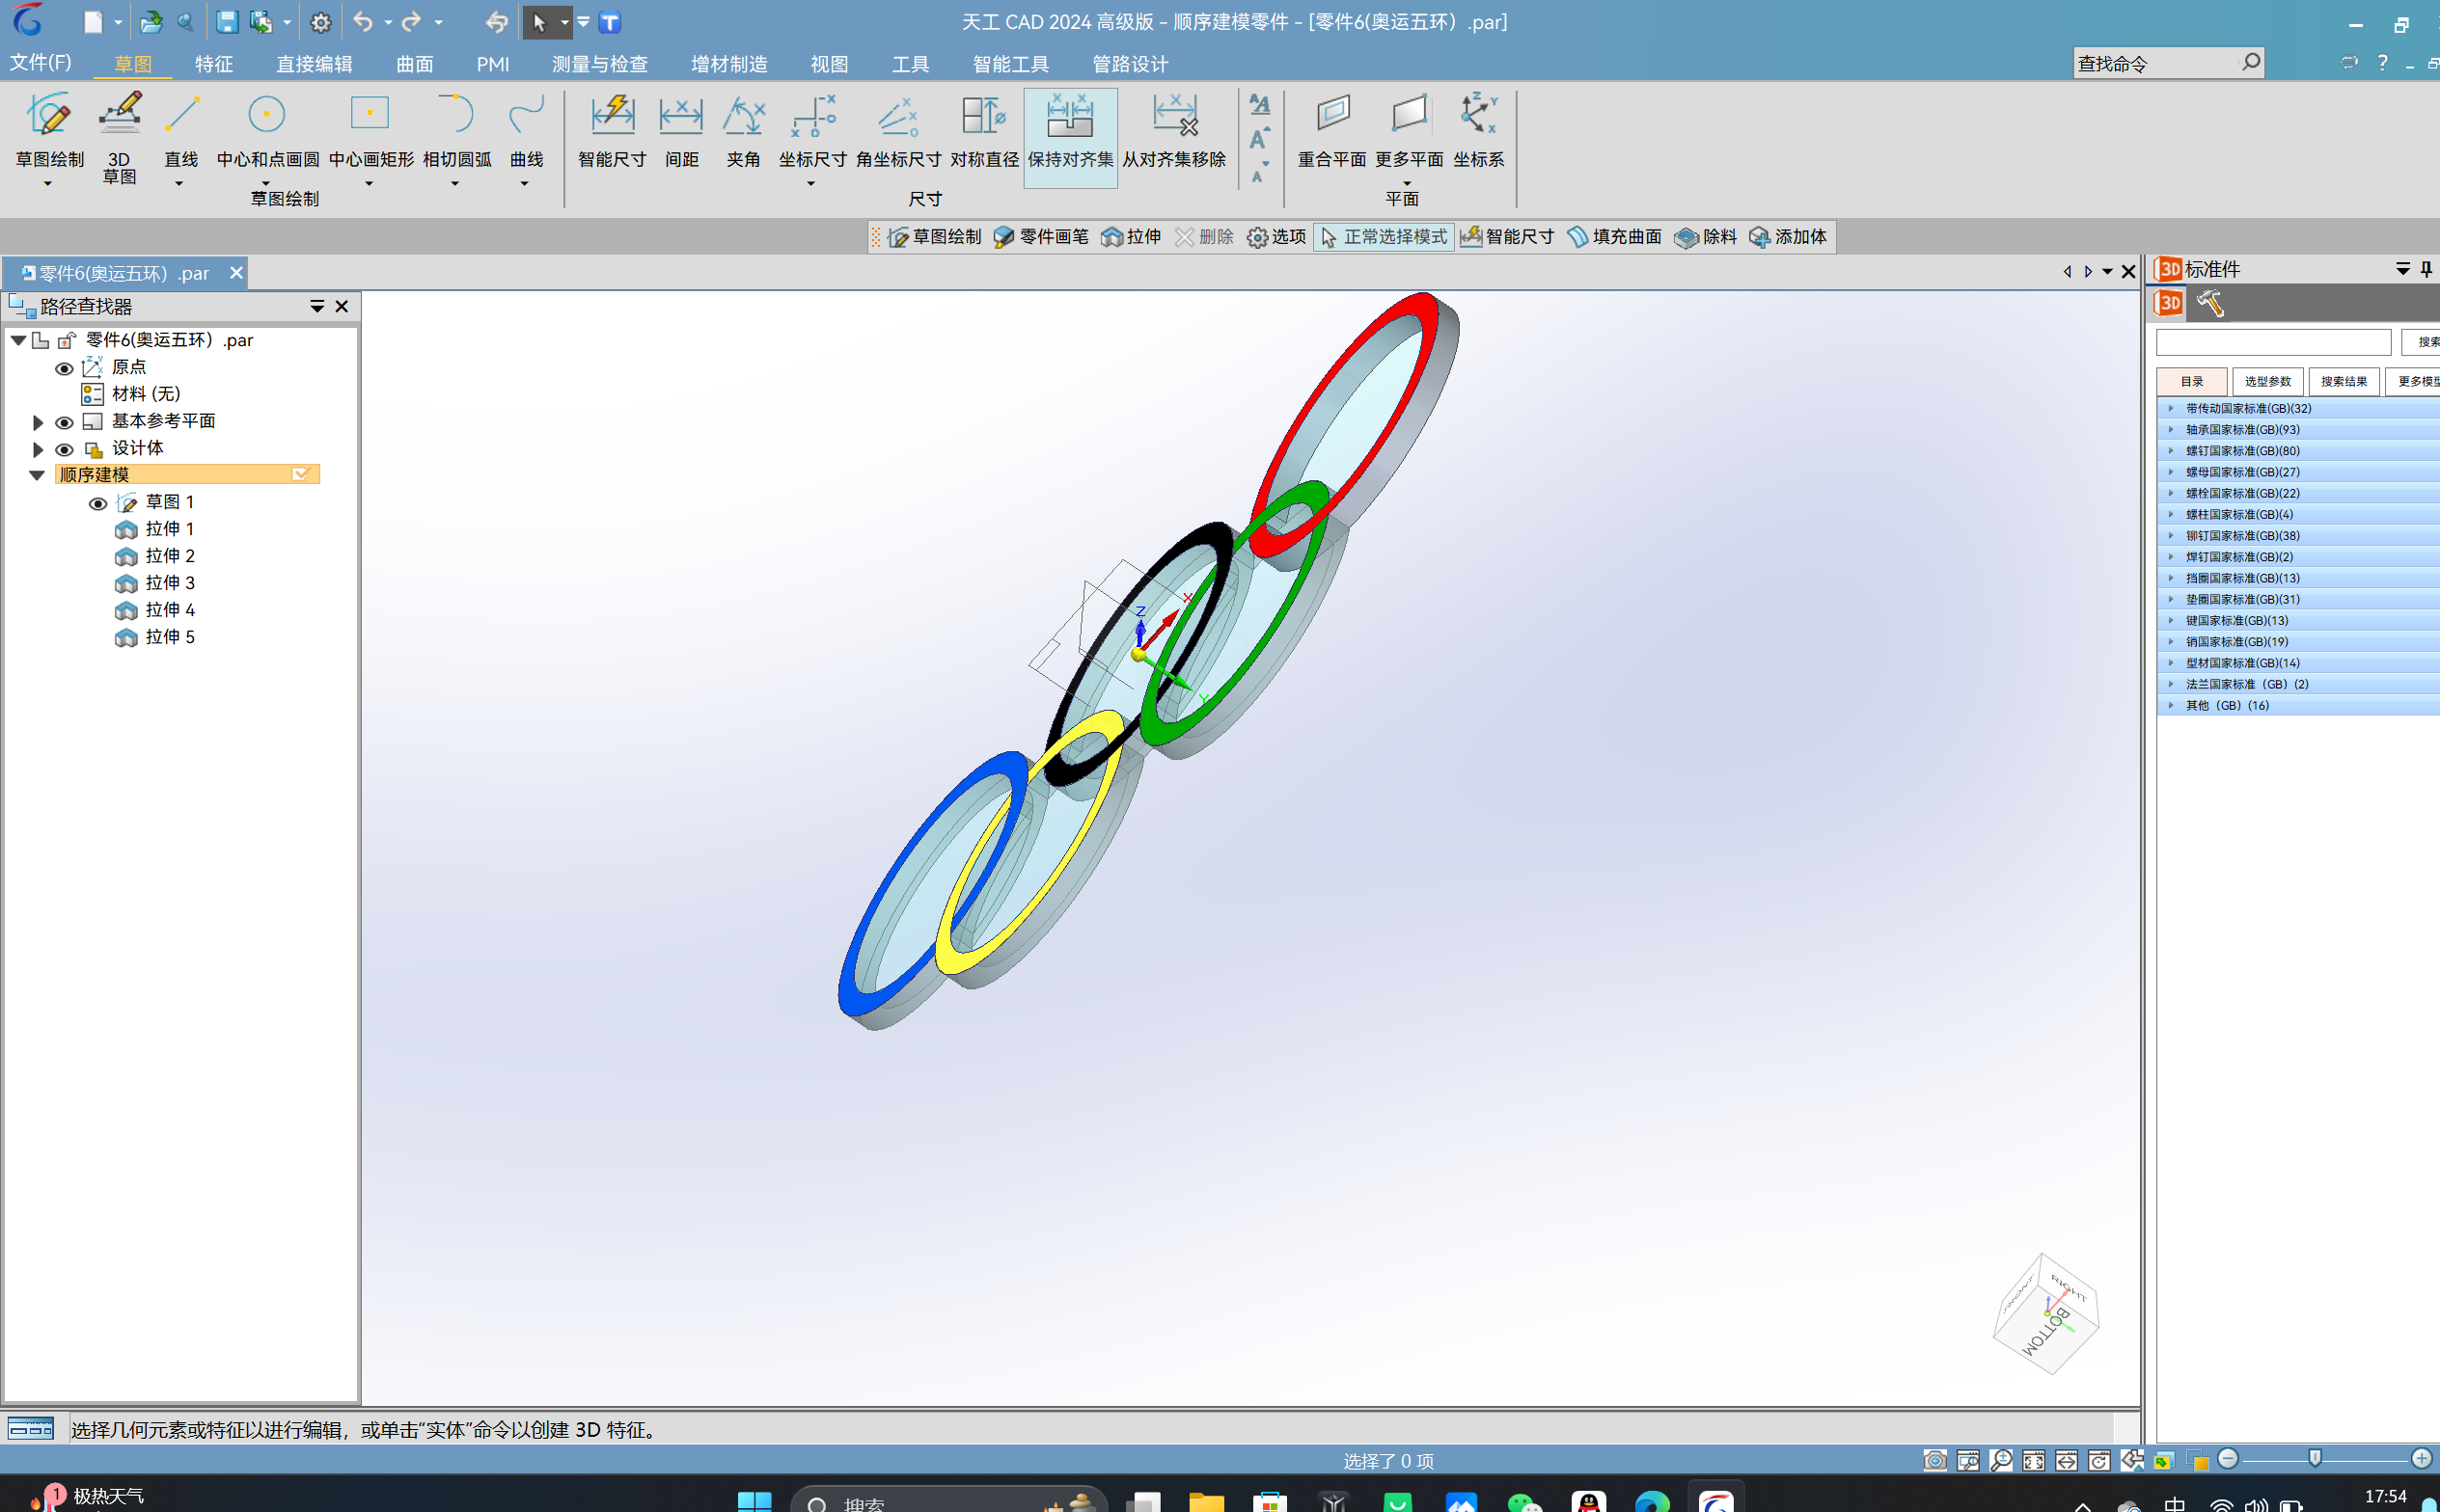Toggle the 保持对齐集 option

click(1069, 136)
